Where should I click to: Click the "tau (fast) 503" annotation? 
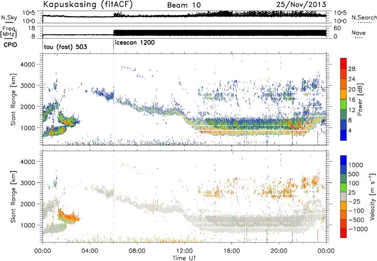click(x=66, y=47)
